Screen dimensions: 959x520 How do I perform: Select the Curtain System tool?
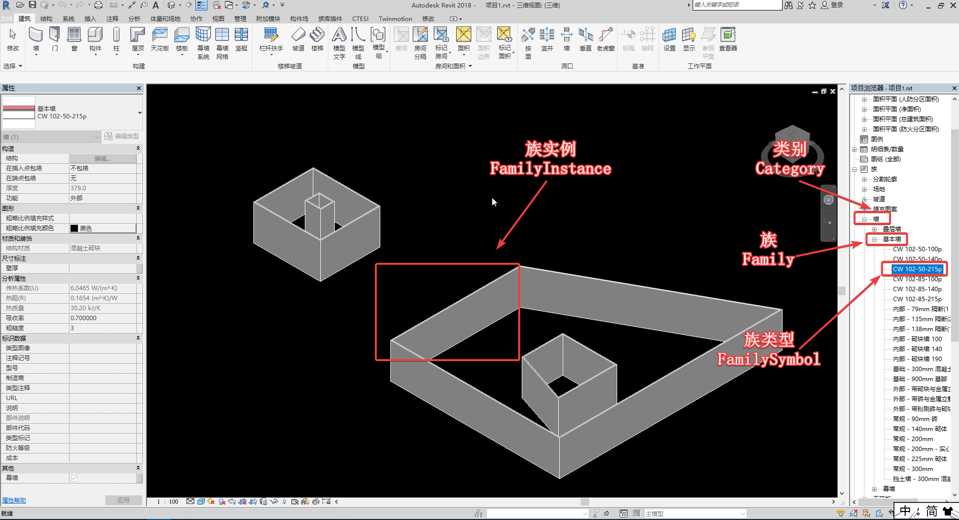[203, 43]
